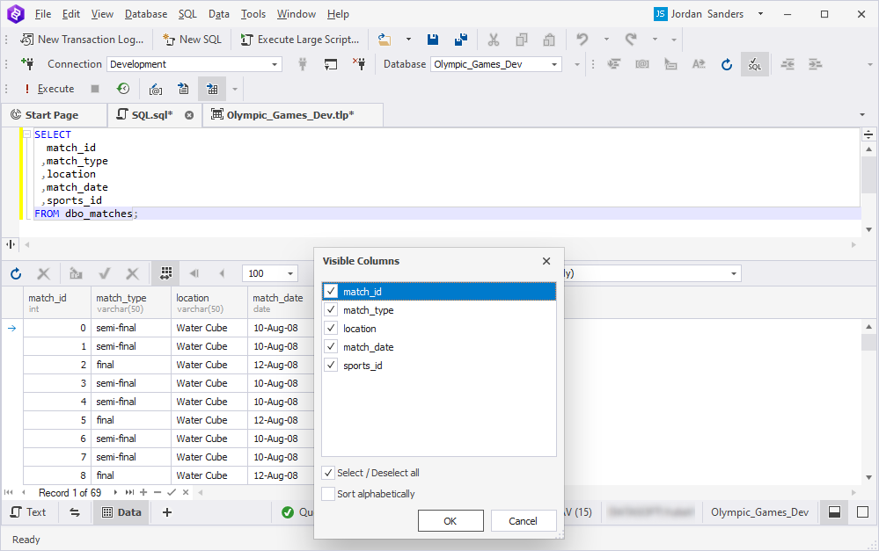Add a new view with the bottom plus icon
The width and height of the screenshot is (879, 551).
pyautogui.click(x=167, y=511)
